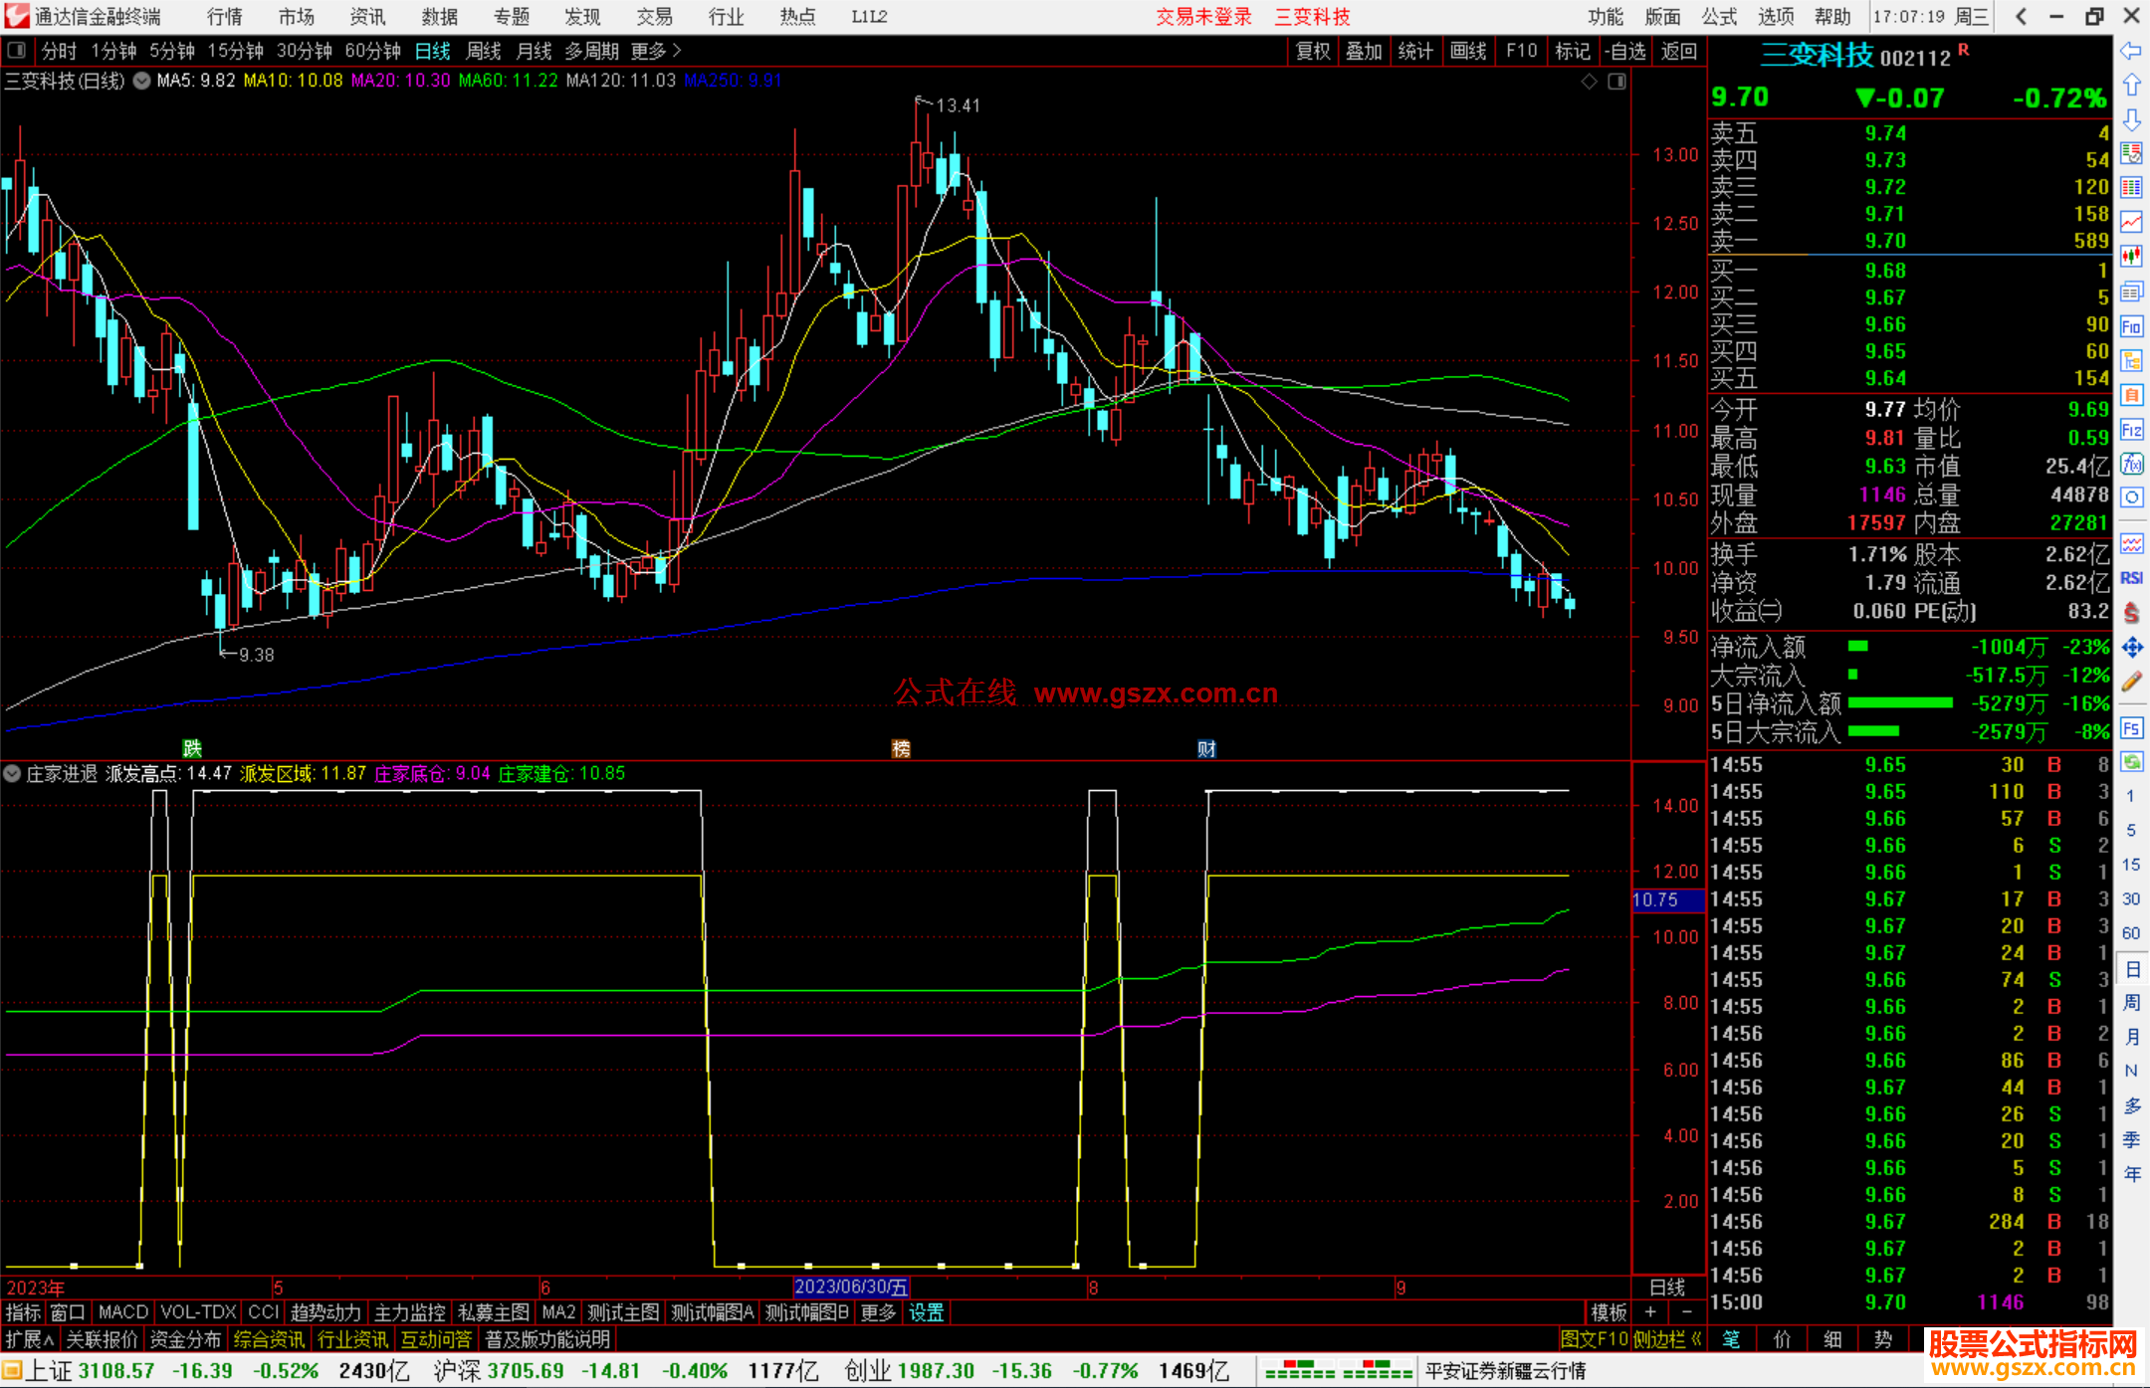The height and width of the screenshot is (1388, 2150).
Task: Toggle chart panel icon at main chart top-right
Action: pyautogui.click(x=1617, y=82)
